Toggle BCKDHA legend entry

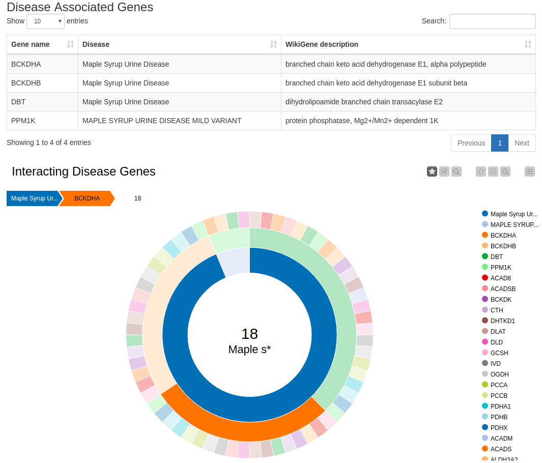tap(499, 235)
